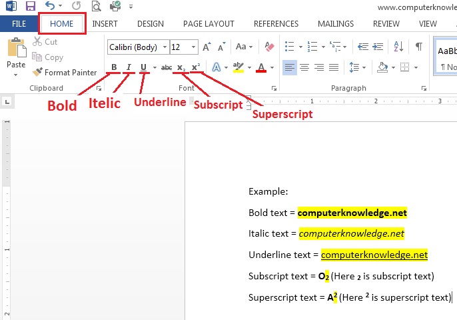Undo the last action

pos(50,5)
